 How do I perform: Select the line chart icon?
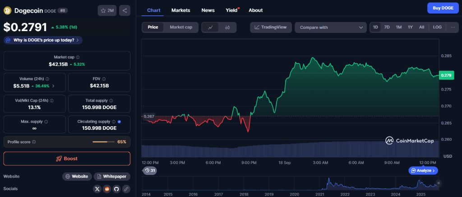pos(210,27)
